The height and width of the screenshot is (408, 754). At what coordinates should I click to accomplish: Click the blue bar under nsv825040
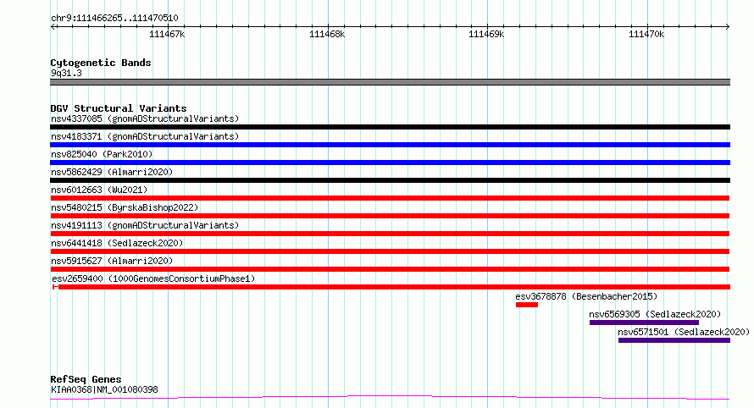(390, 163)
